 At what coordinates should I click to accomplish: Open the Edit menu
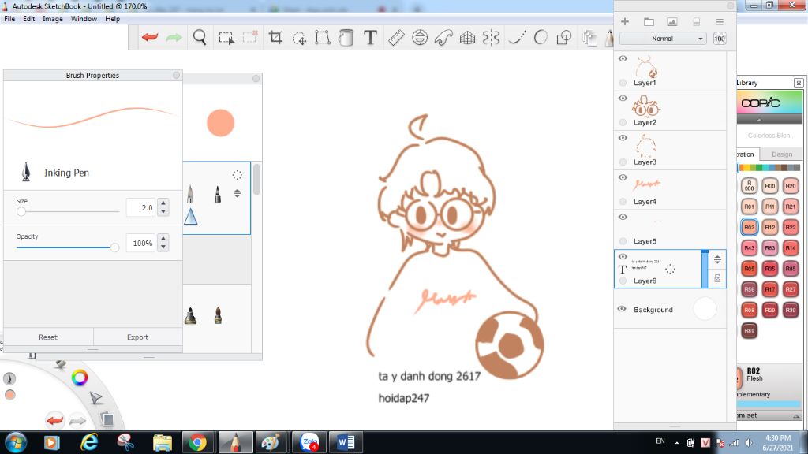pos(29,19)
